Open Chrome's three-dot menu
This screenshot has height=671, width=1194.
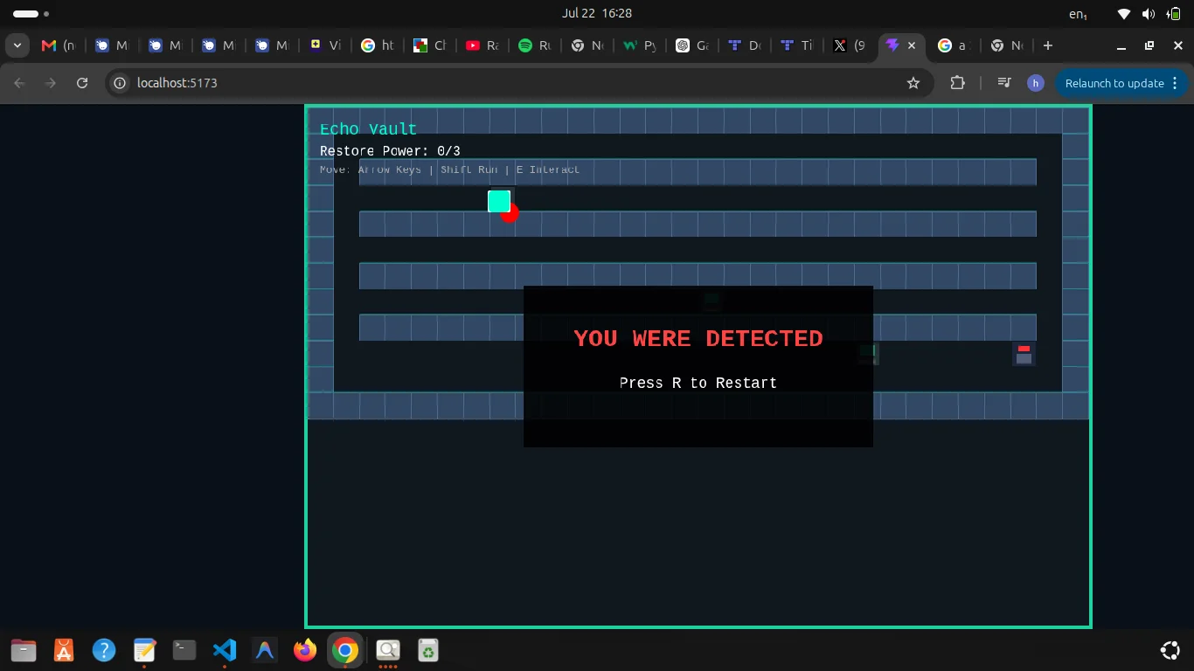point(1175,83)
